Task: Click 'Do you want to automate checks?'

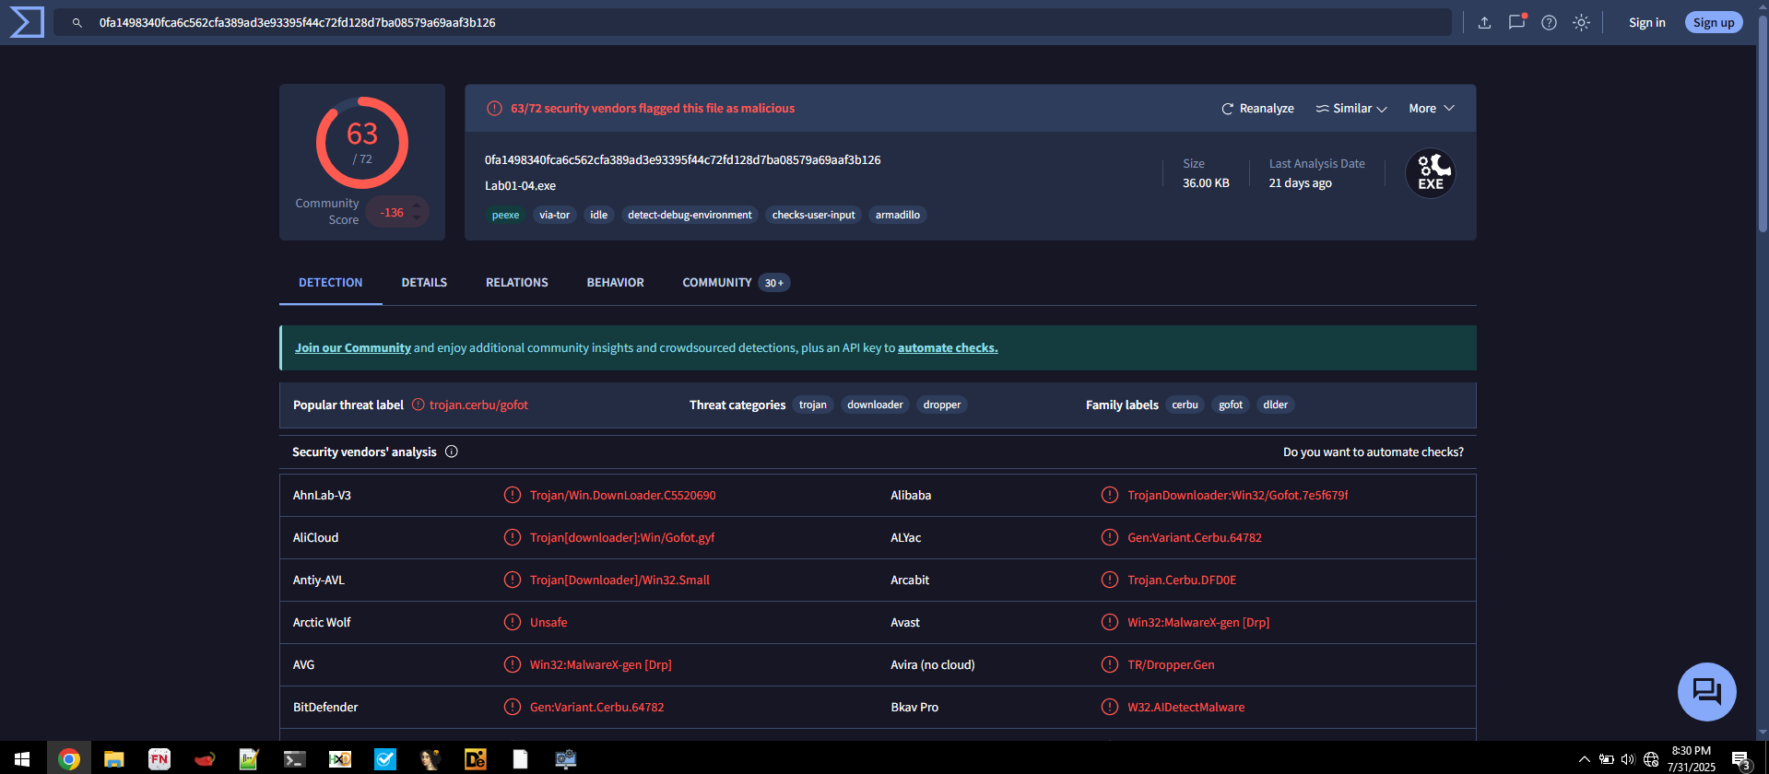Action: coord(1374,452)
